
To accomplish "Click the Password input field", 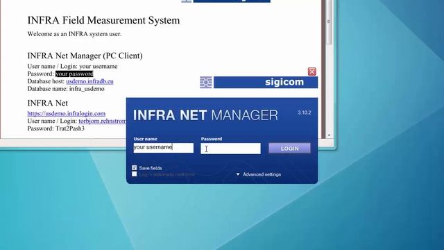I will (x=230, y=149).
